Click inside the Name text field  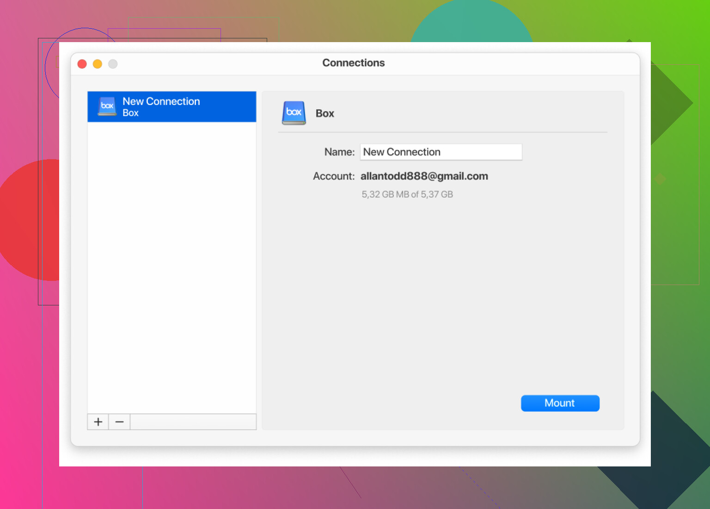441,152
